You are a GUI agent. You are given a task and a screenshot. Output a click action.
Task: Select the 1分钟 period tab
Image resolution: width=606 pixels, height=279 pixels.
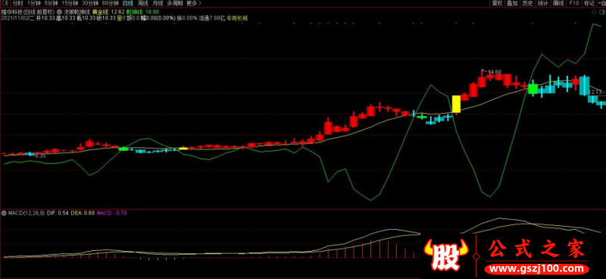pos(33,3)
